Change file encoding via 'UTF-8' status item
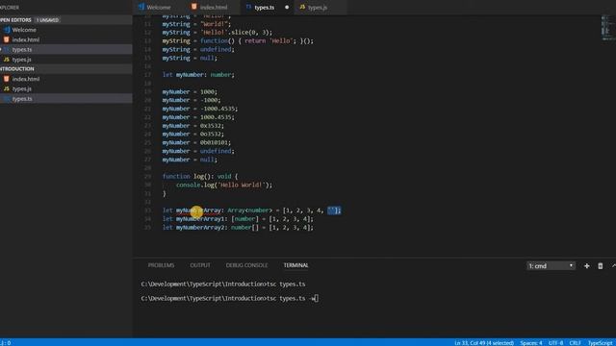This screenshot has height=346, width=616. [555, 343]
